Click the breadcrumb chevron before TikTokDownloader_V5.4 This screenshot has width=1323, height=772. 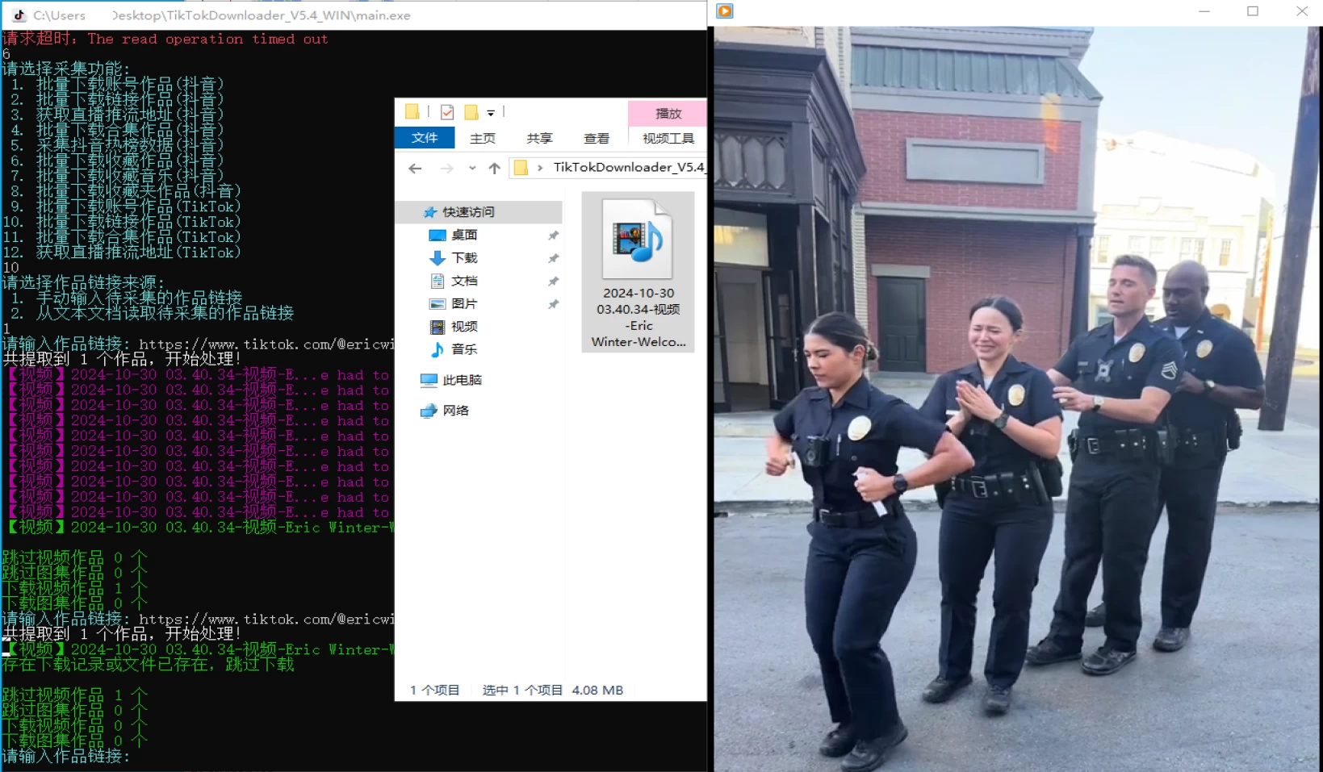540,168
